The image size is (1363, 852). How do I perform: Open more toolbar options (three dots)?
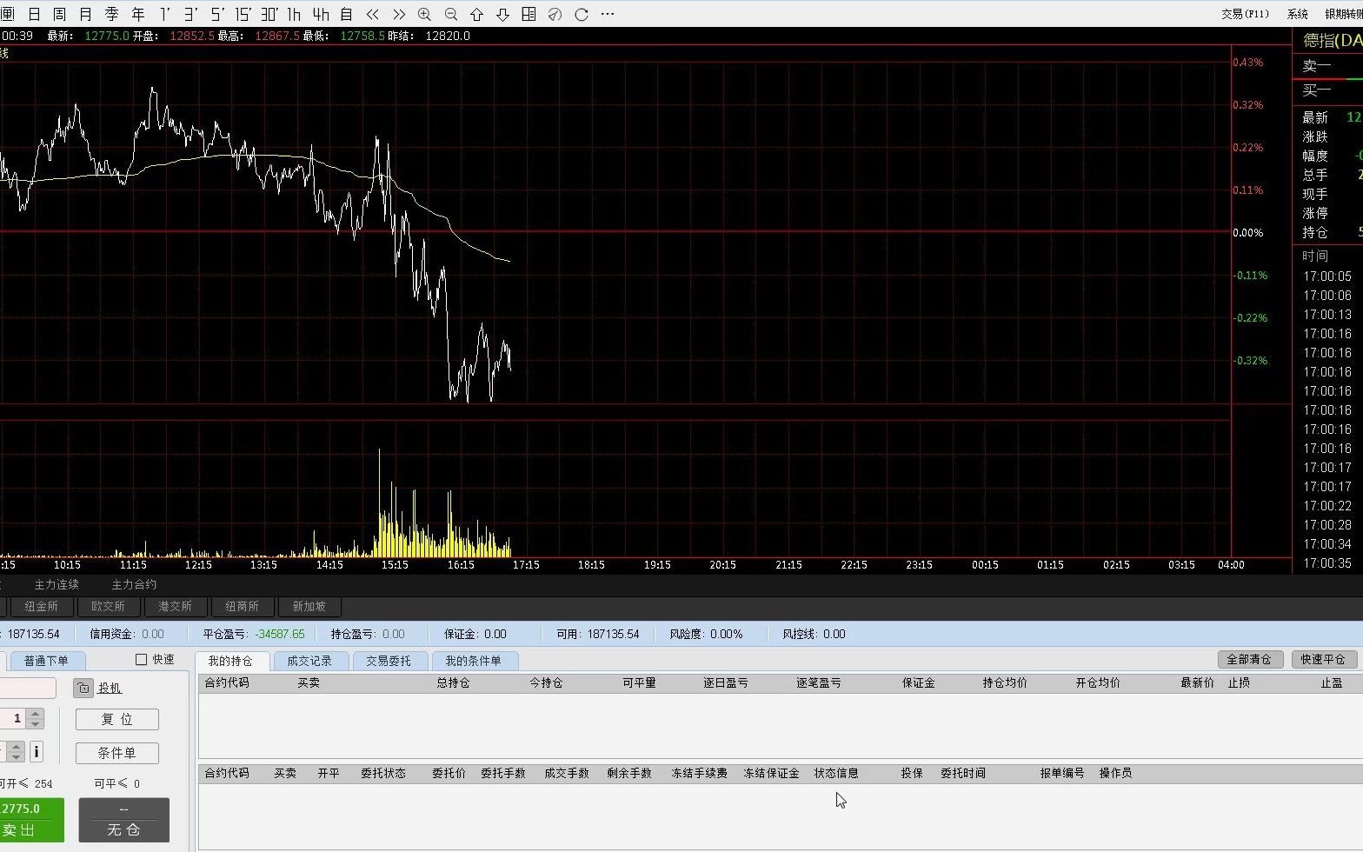click(x=608, y=14)
